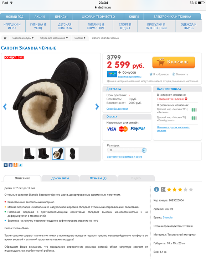Image resolution: width=206 pixels, height=274 pixels.
Task: Expand the Сапоги breadcrumb dropdown
Action: coord(80,38)
